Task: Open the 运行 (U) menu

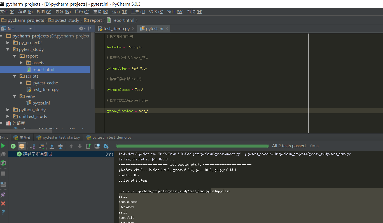Action: click(x=120, y=12)
